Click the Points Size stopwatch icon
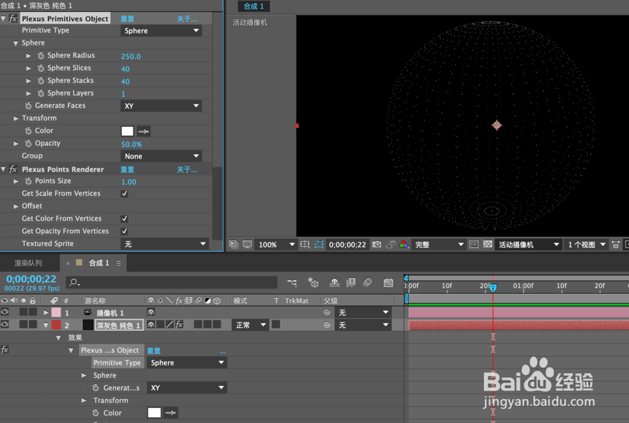Viewport: 629px width, 423px height. tap(28, 181)
